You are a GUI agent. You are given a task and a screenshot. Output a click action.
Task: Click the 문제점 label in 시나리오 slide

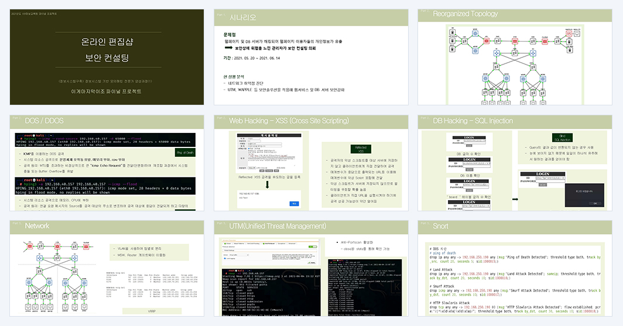point(230,35)
